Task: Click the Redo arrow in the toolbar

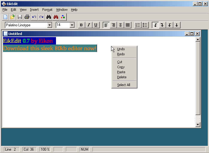Action: 41,17
